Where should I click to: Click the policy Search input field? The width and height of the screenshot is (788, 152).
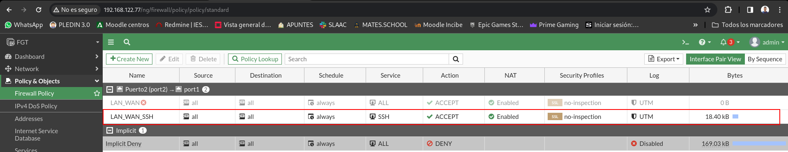[x=367, y=59]
